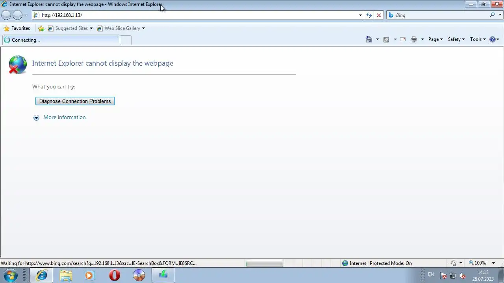
Task: Open Windows Explorer folder on taskbar
Action: (x=66, y=275)
